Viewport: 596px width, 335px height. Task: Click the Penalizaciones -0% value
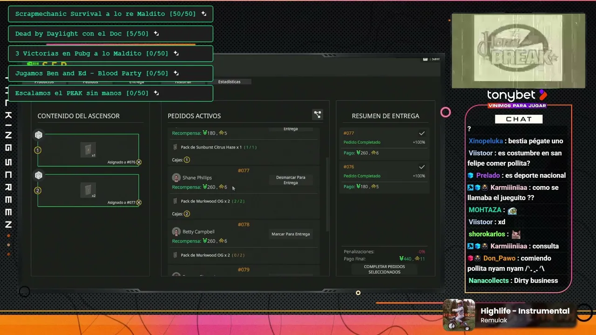pos(421,252)
